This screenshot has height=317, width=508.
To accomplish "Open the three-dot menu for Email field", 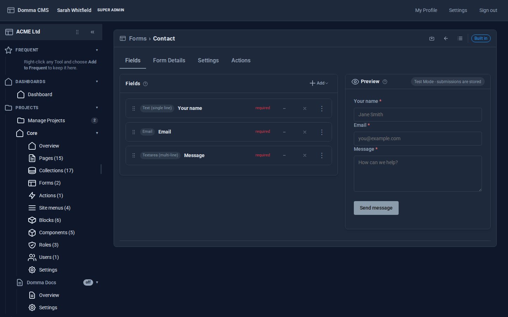I will pyautogui.click(x=322, y=132).
